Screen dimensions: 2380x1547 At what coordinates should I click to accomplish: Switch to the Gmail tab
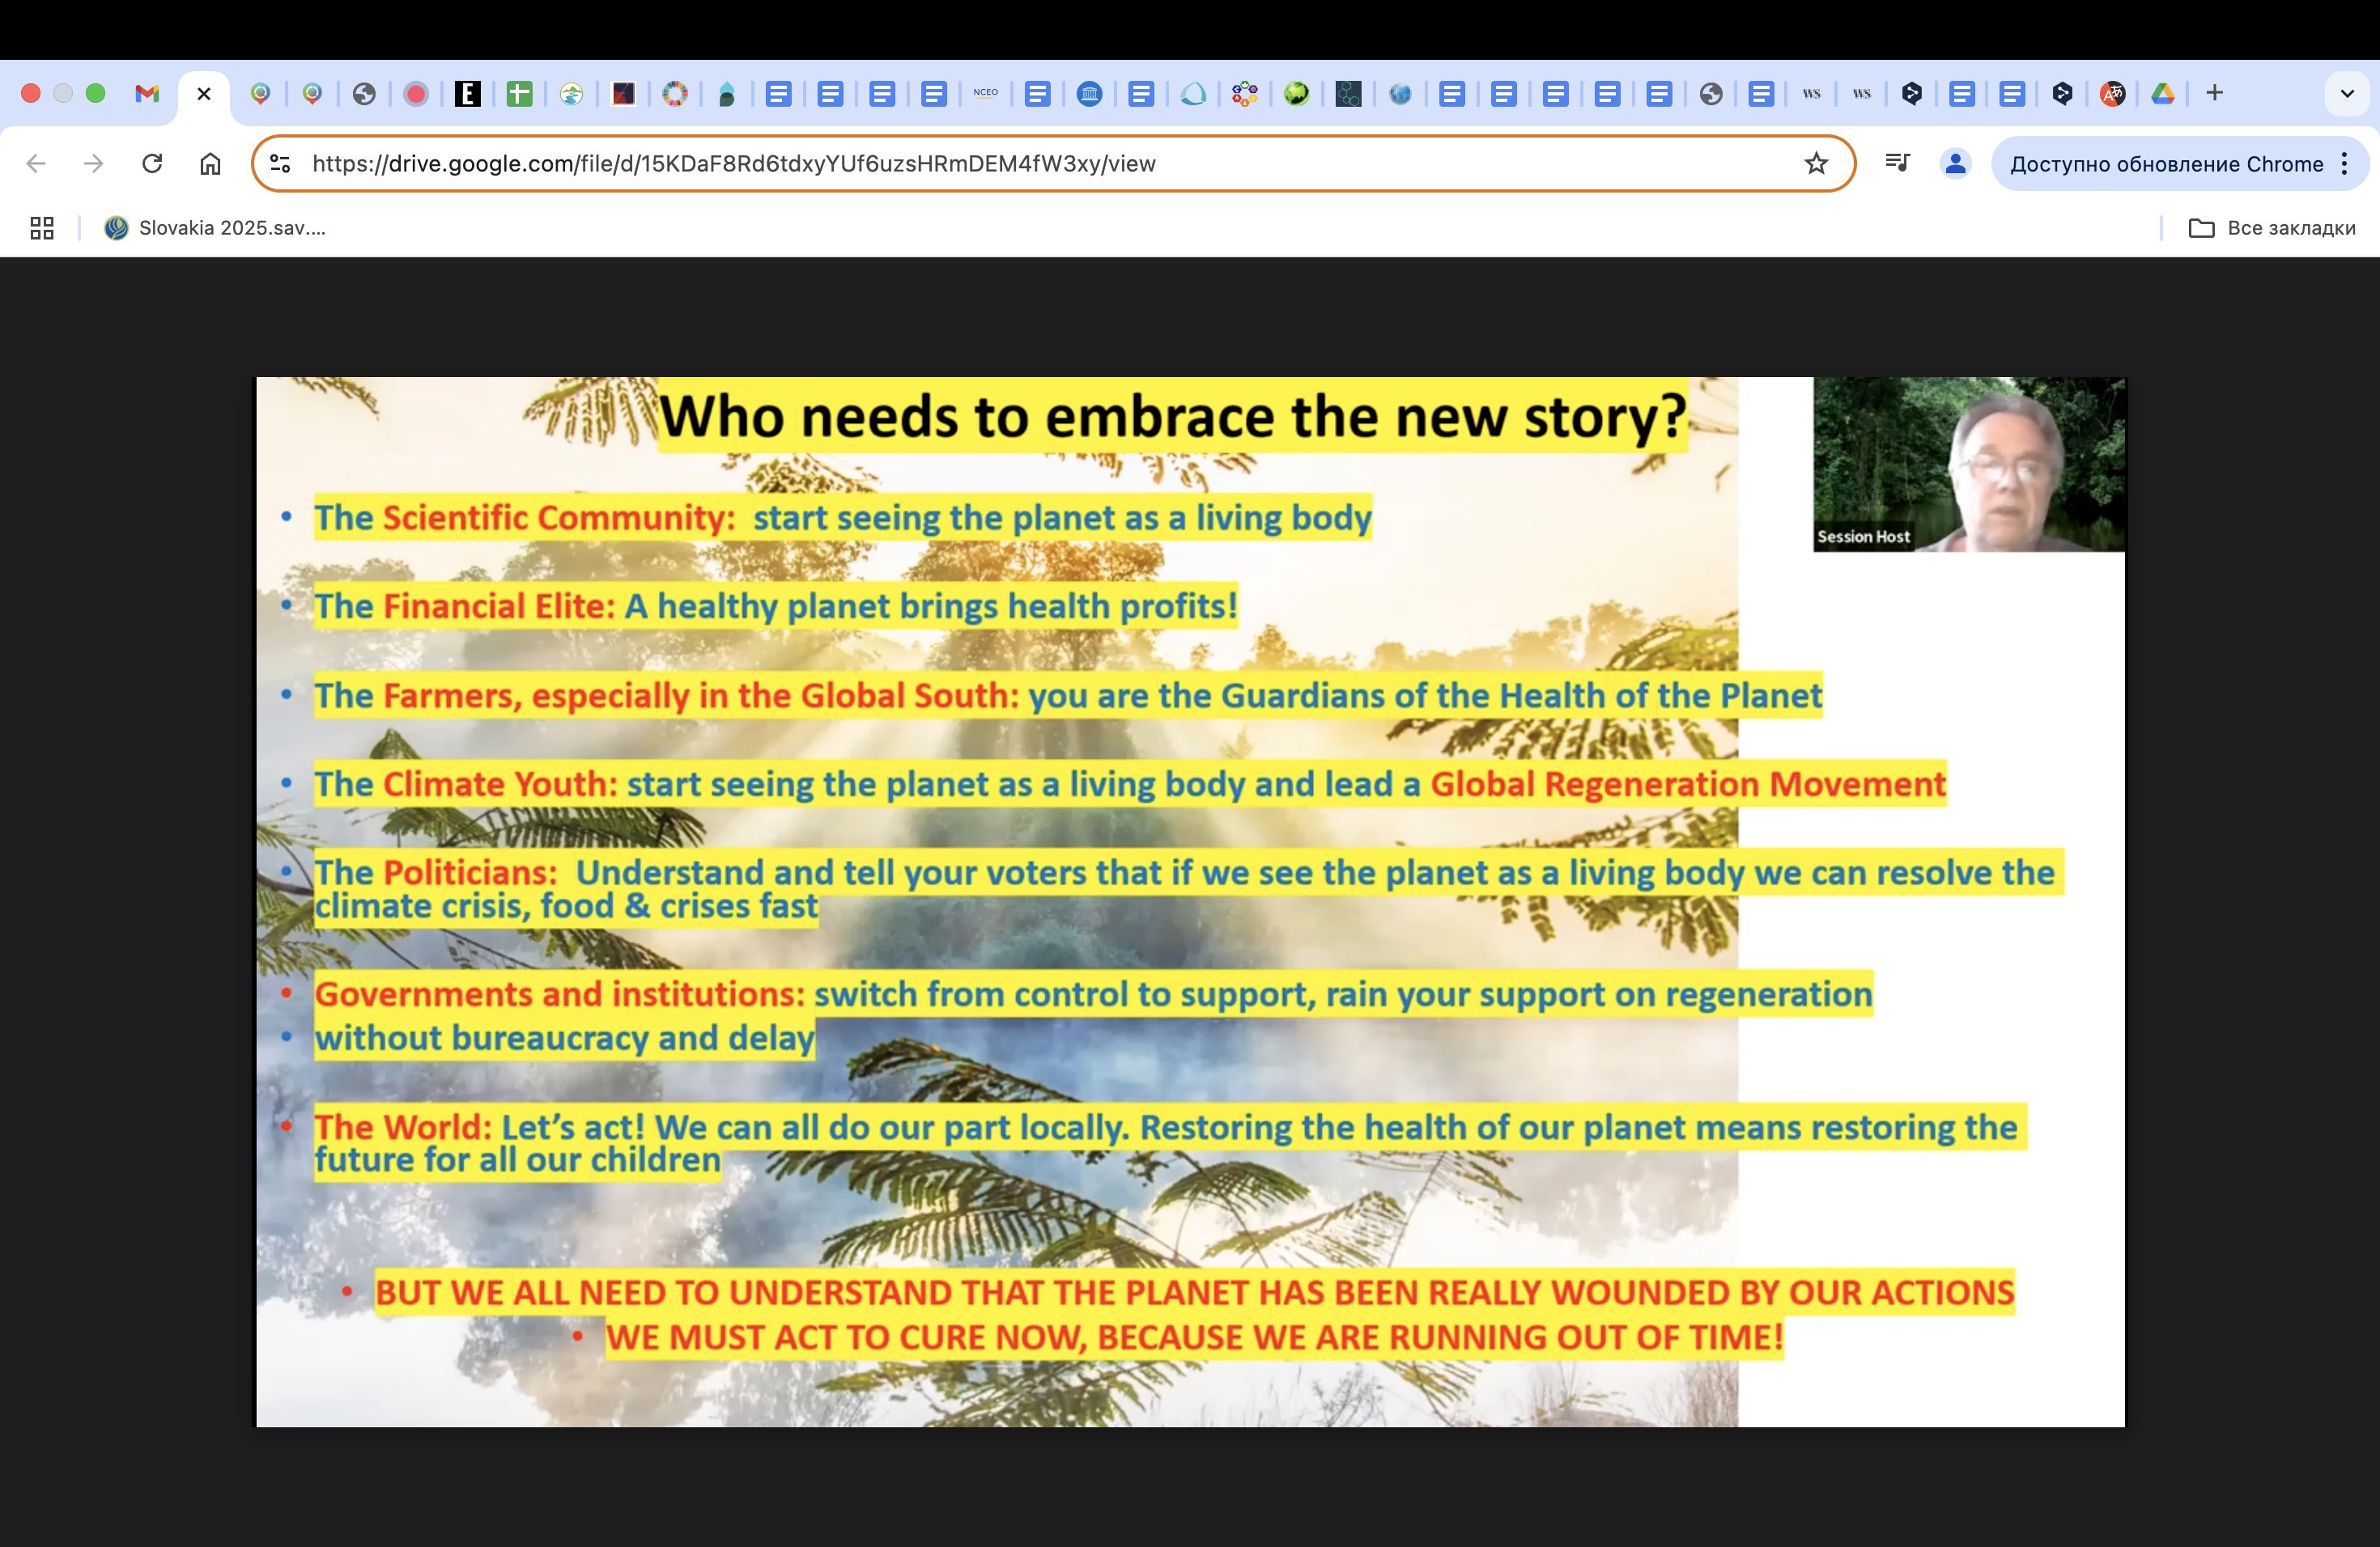[x=147, y=94]
